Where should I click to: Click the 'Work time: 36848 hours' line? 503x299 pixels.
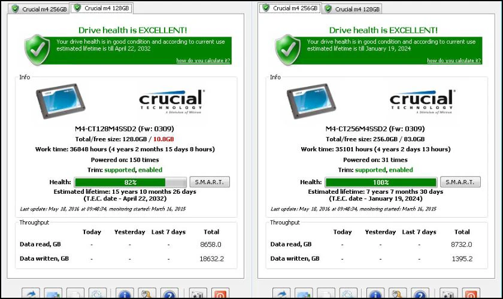coord(125,149)
